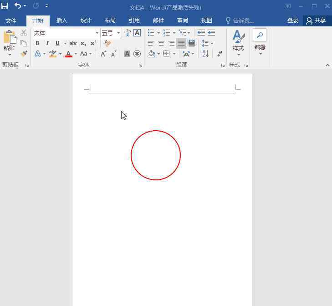Click the text effects A icon
Screen dimensions: 332x306
pyautogui.click(x=38, y=54)
